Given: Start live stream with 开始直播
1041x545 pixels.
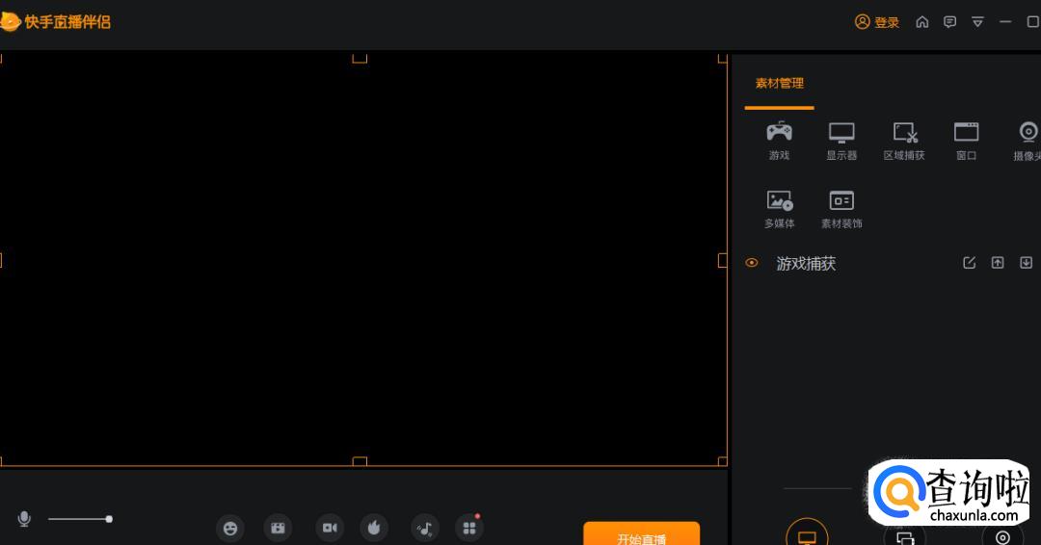Looking at the screenshot, I should click(641, 533).
